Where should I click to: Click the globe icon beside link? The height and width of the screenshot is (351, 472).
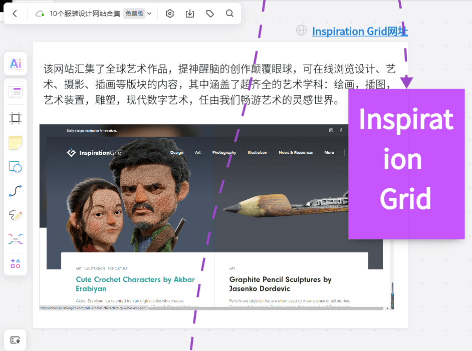(x=301, y=31)
